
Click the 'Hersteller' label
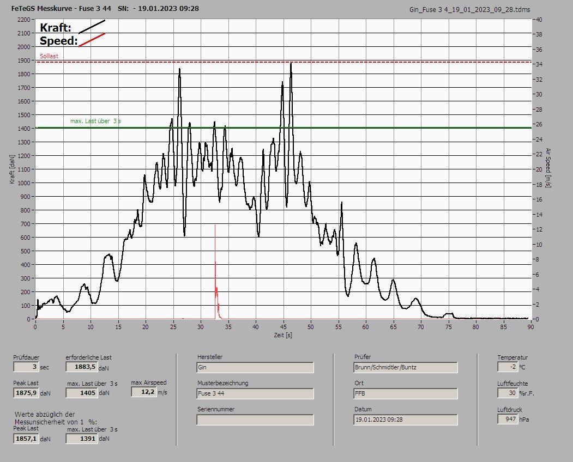[x=210, y=357]
